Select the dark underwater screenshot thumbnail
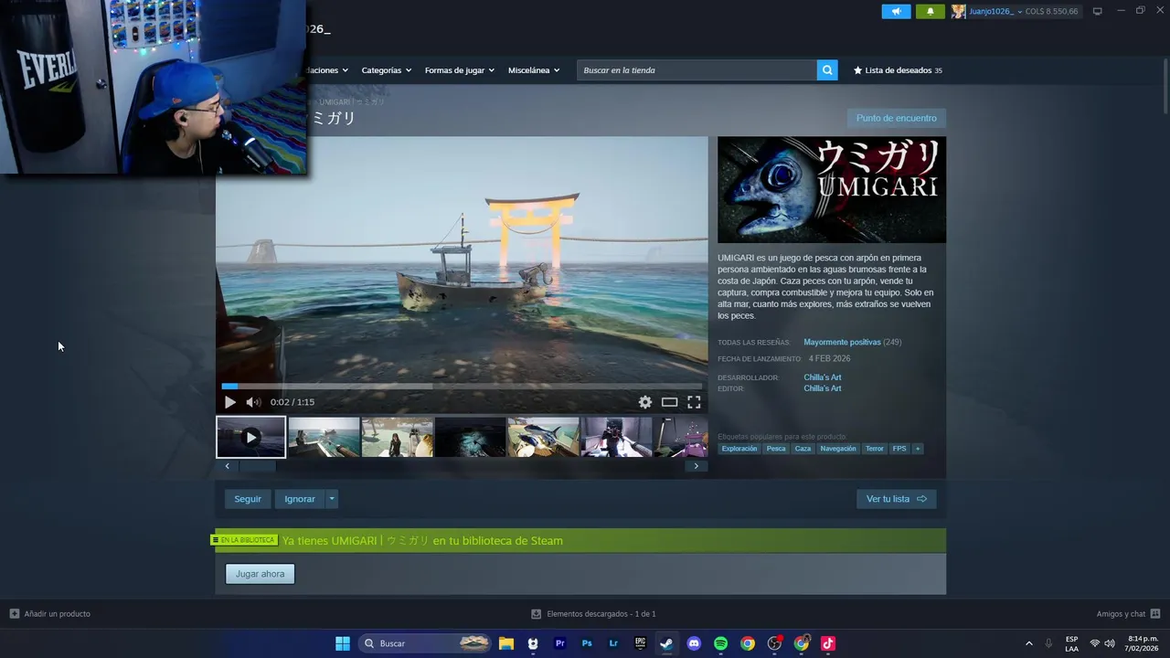The image size is (1170, 658). (x=471, y=437)
